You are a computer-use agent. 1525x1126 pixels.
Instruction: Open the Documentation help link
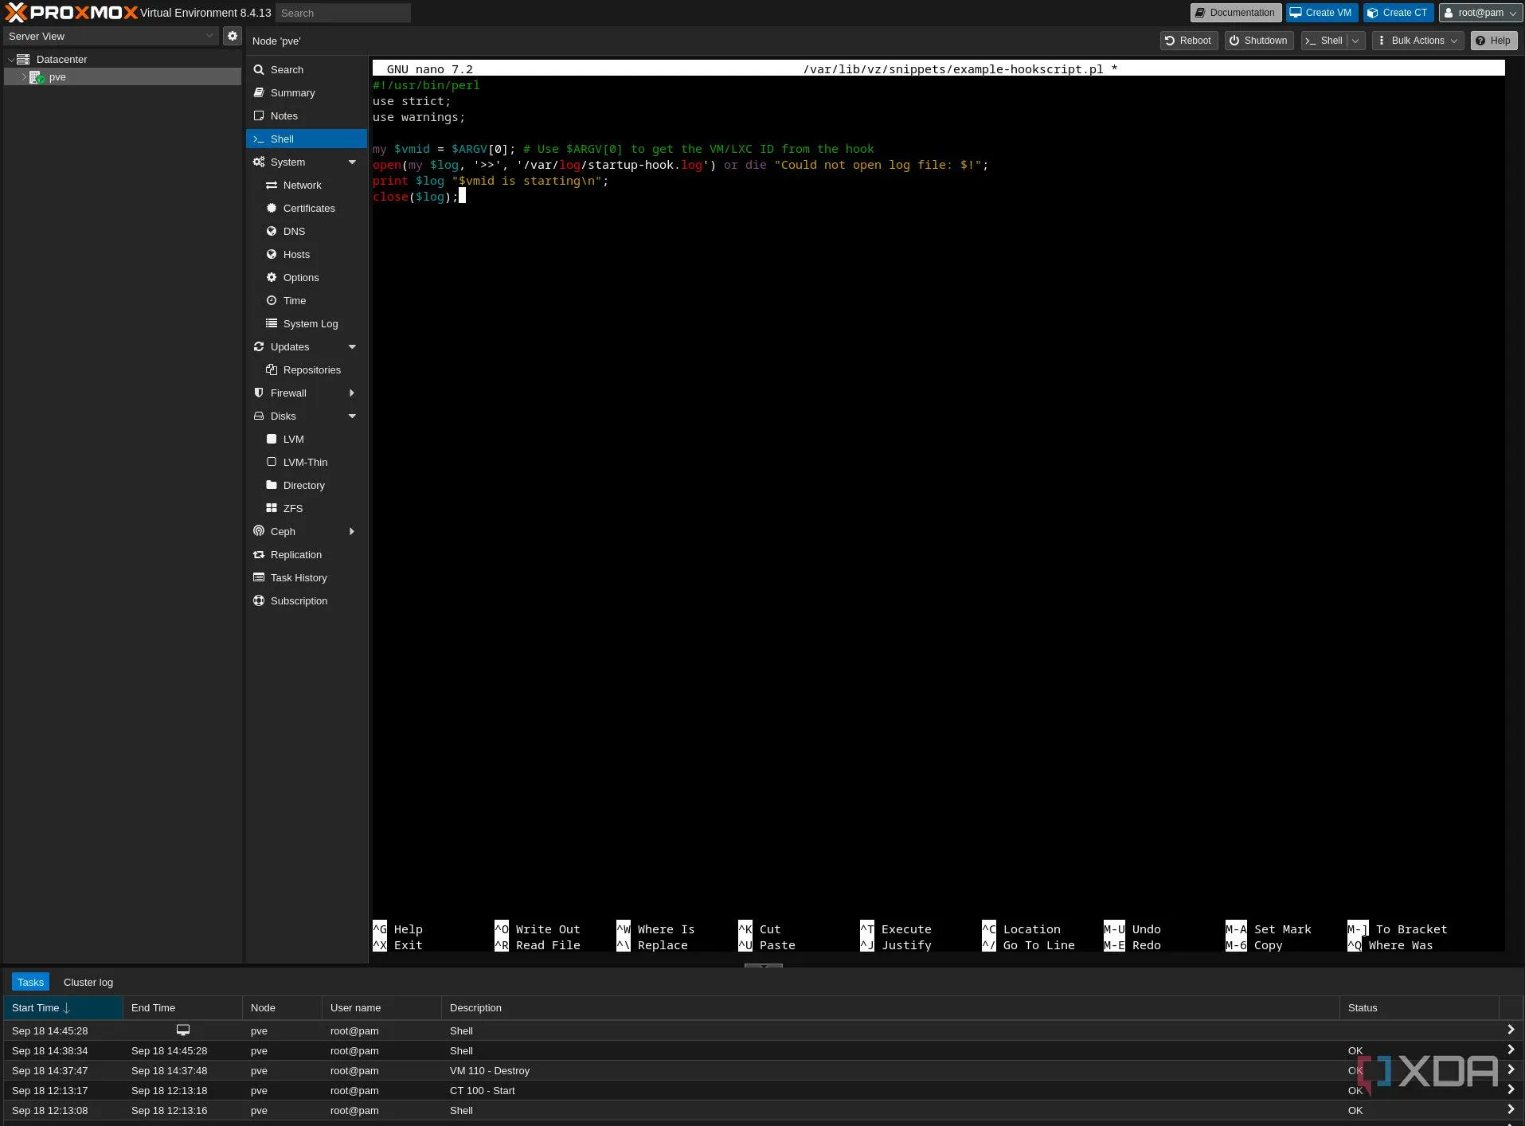tap(1234, 13)
